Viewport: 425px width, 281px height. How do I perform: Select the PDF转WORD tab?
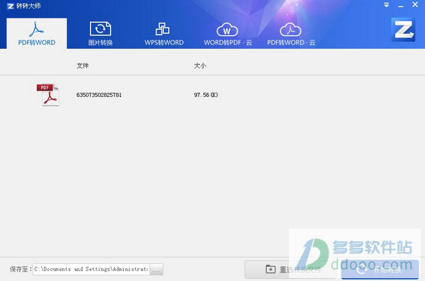[x=37, y=33]
